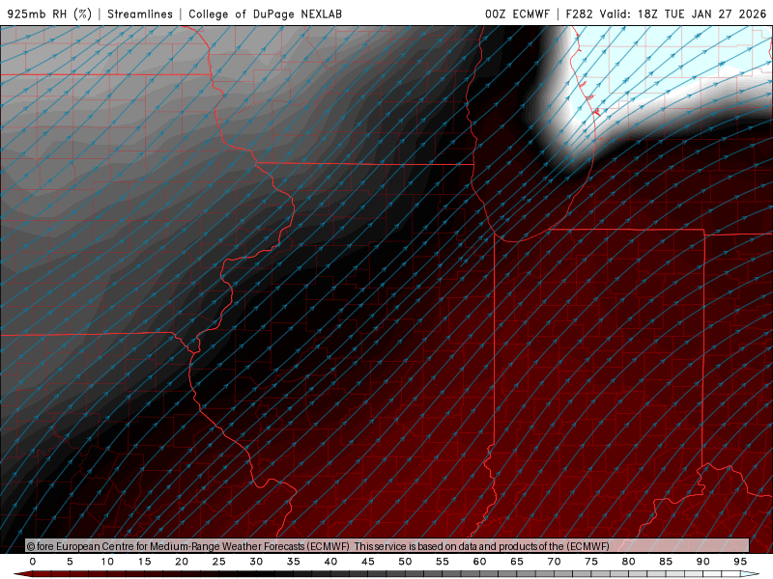Click the '925mb RH (%)' title text
This screenshot has height=579, width=773.
(49, 14)
